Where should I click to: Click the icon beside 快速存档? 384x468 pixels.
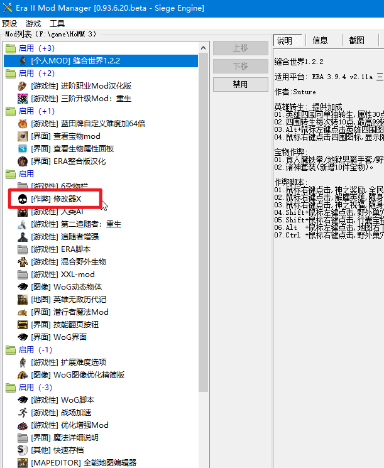(x=23, y=450)
